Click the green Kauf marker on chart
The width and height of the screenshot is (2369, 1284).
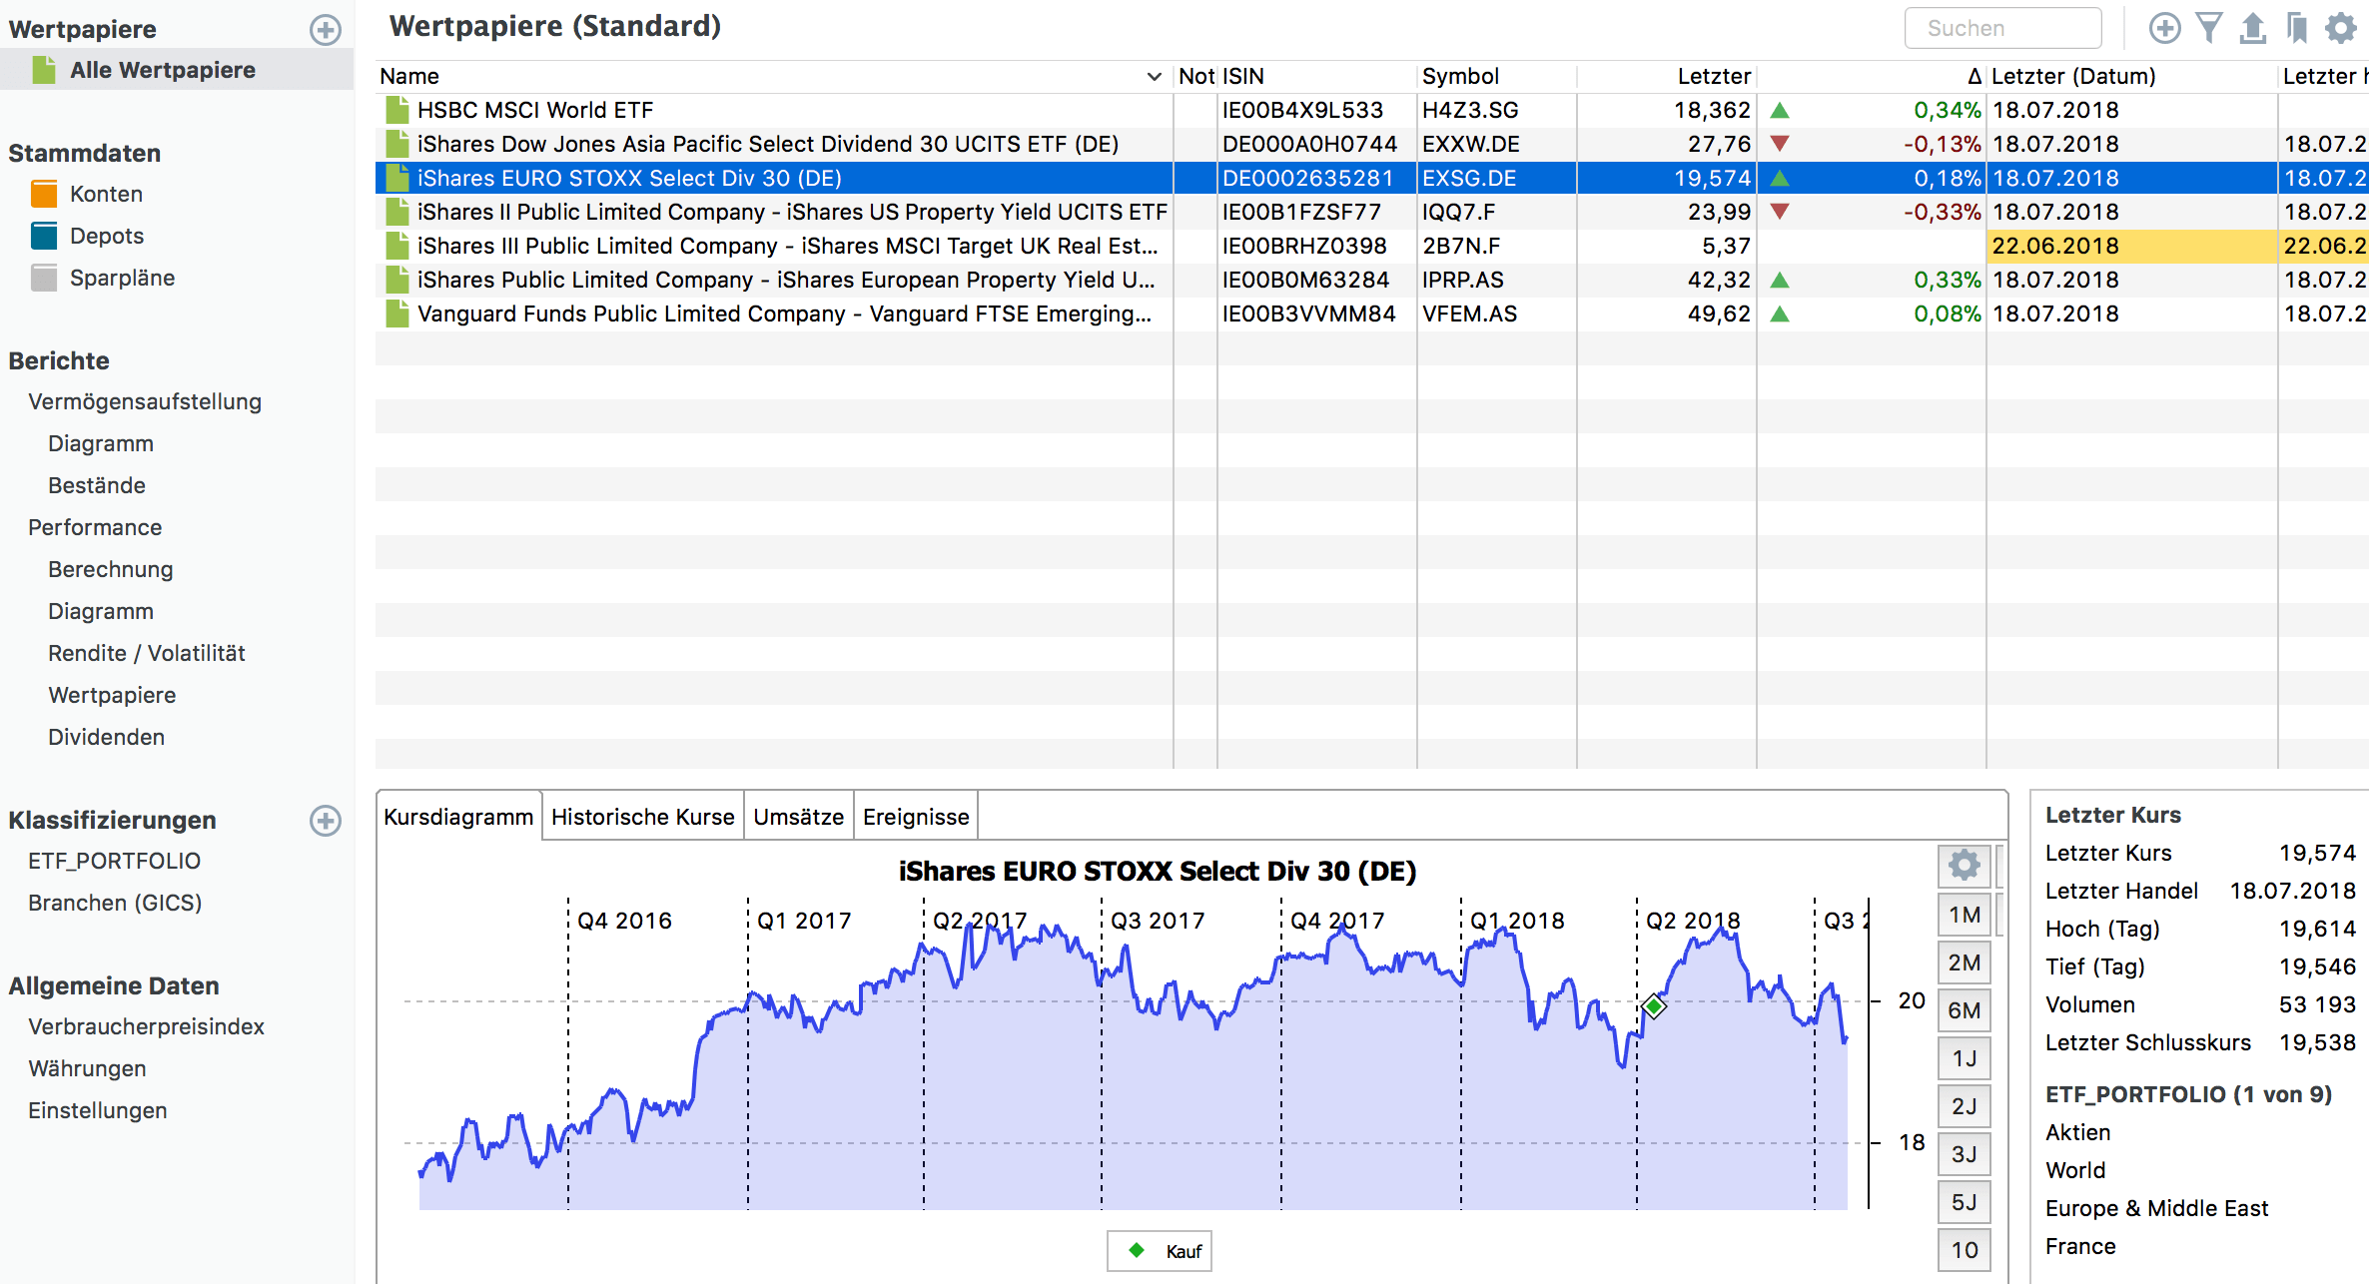pos(1654,1005)
